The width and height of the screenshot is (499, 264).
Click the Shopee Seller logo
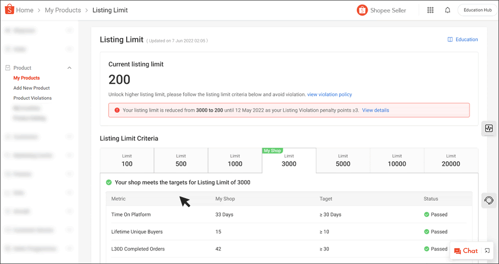tap(382, 10)
